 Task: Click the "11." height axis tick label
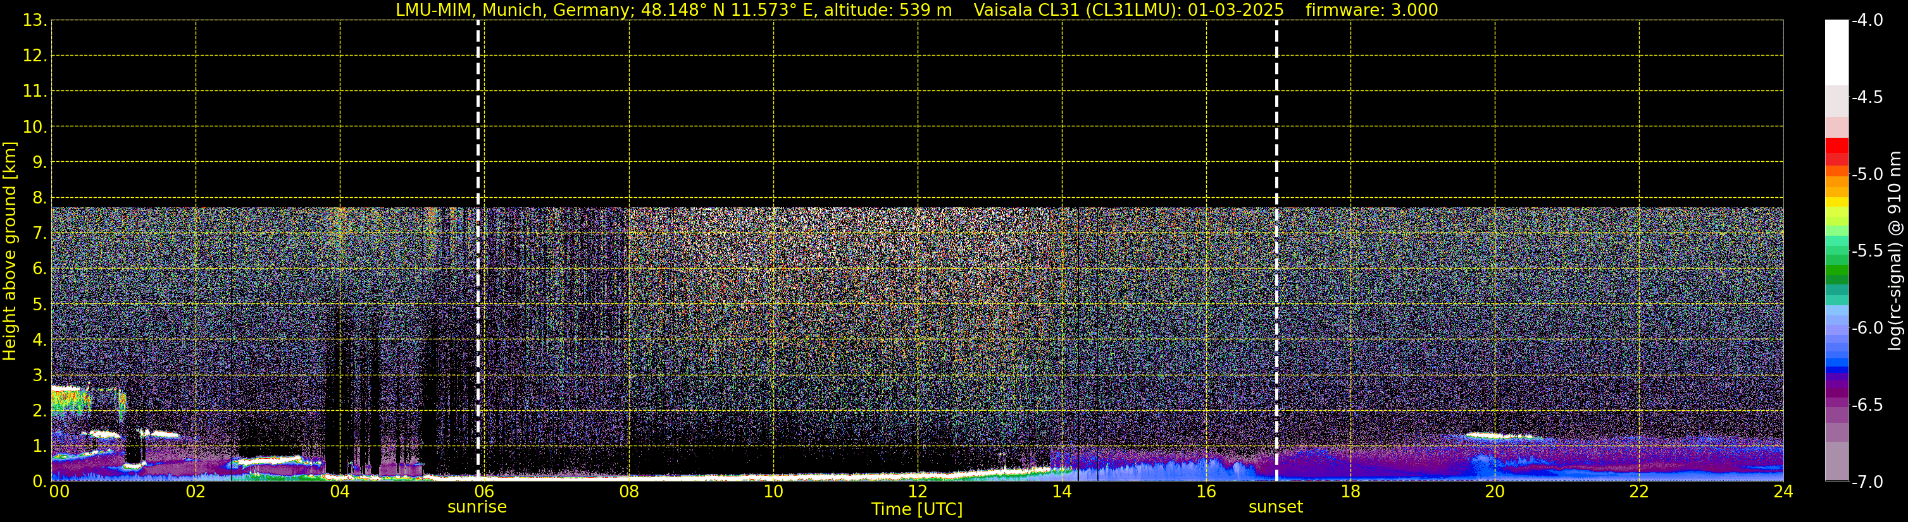coord(35,92)
